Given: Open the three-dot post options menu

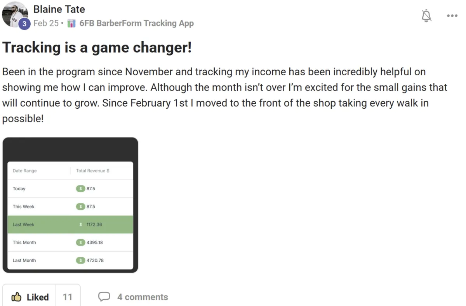Looking at the screenshot, I should (x=452, y=16).
